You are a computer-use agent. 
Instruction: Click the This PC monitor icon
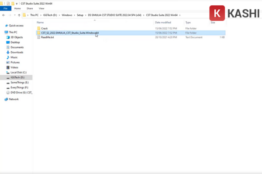click(6, 32)
